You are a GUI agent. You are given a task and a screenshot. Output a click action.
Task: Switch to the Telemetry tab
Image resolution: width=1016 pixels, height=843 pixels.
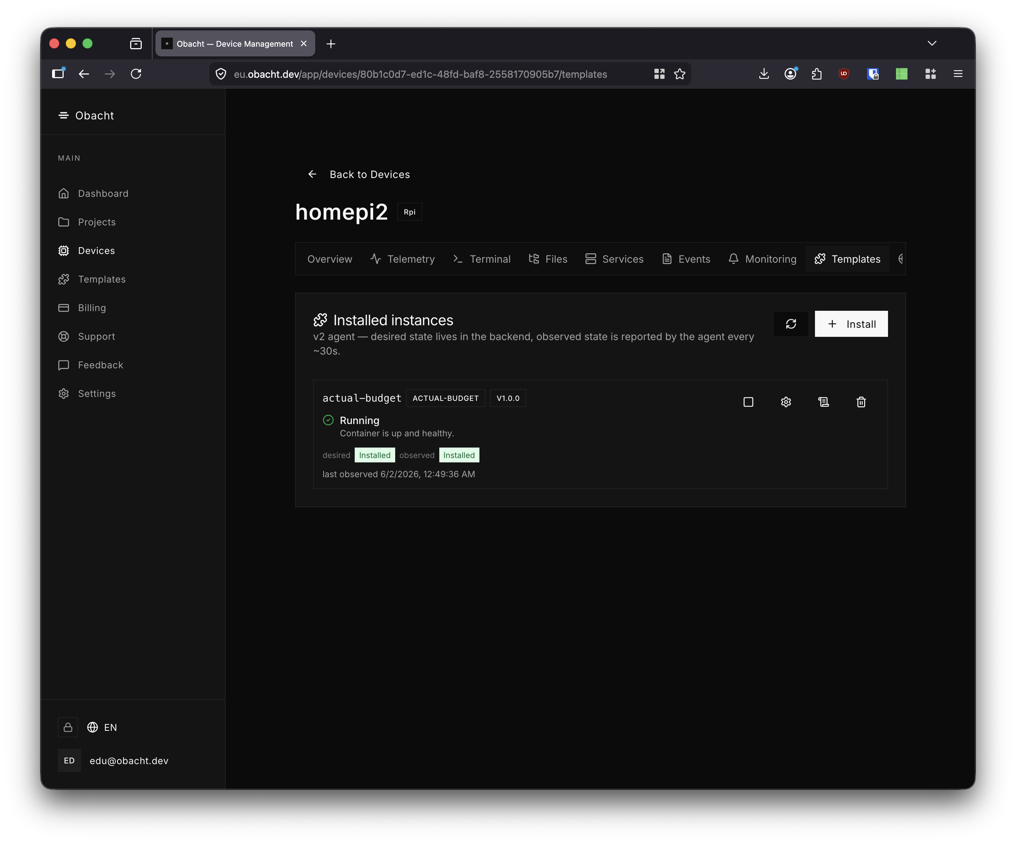[402, 259]
